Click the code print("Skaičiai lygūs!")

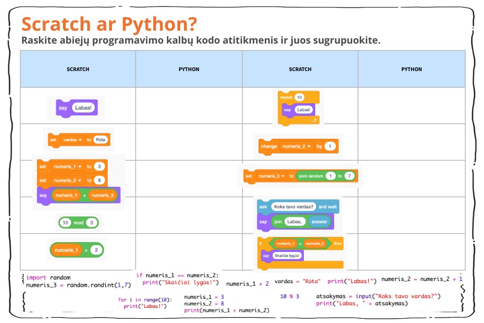click(x=181, y=283)
